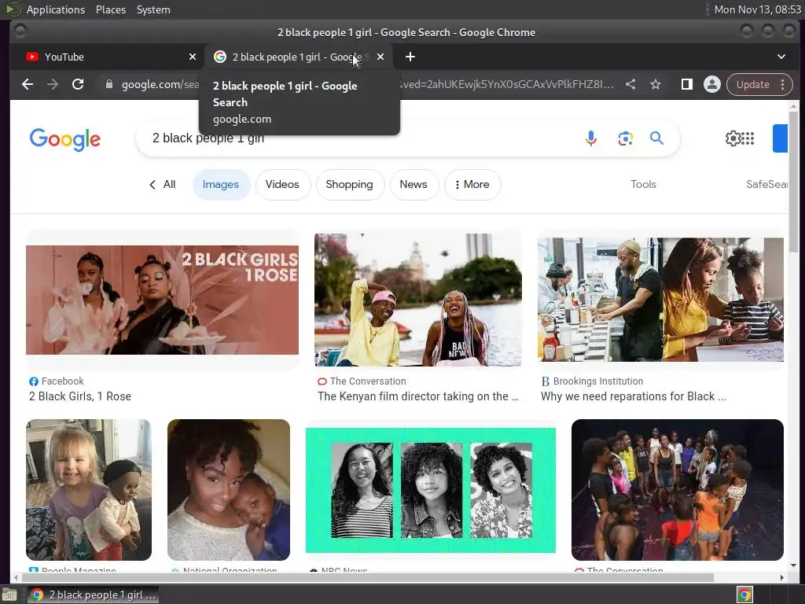The height and width of the screenshot is (604, 805).
Task: Open the Places menu
Action: point(110,9)
